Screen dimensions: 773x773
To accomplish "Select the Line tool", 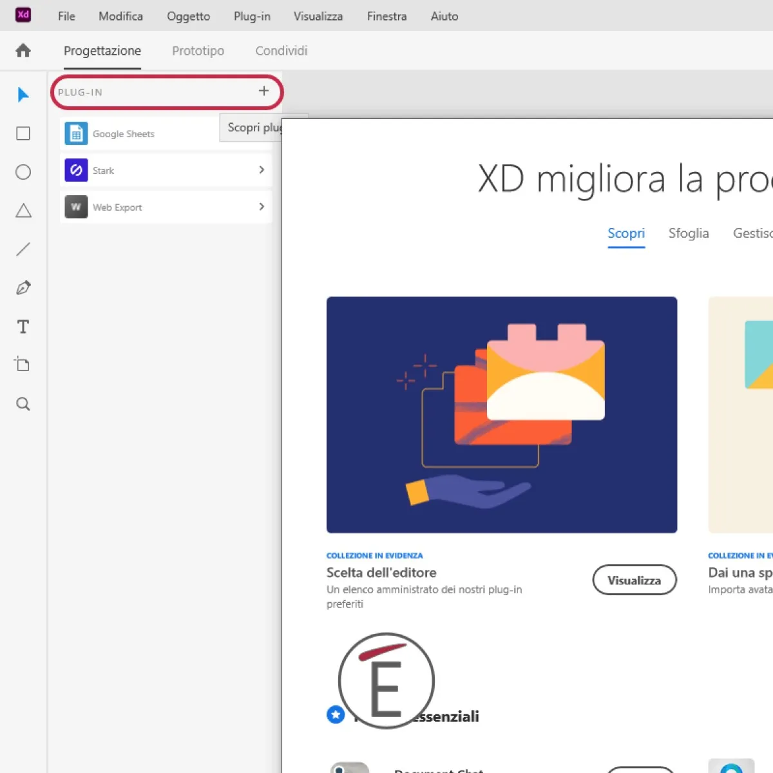I will coord(23,249).
